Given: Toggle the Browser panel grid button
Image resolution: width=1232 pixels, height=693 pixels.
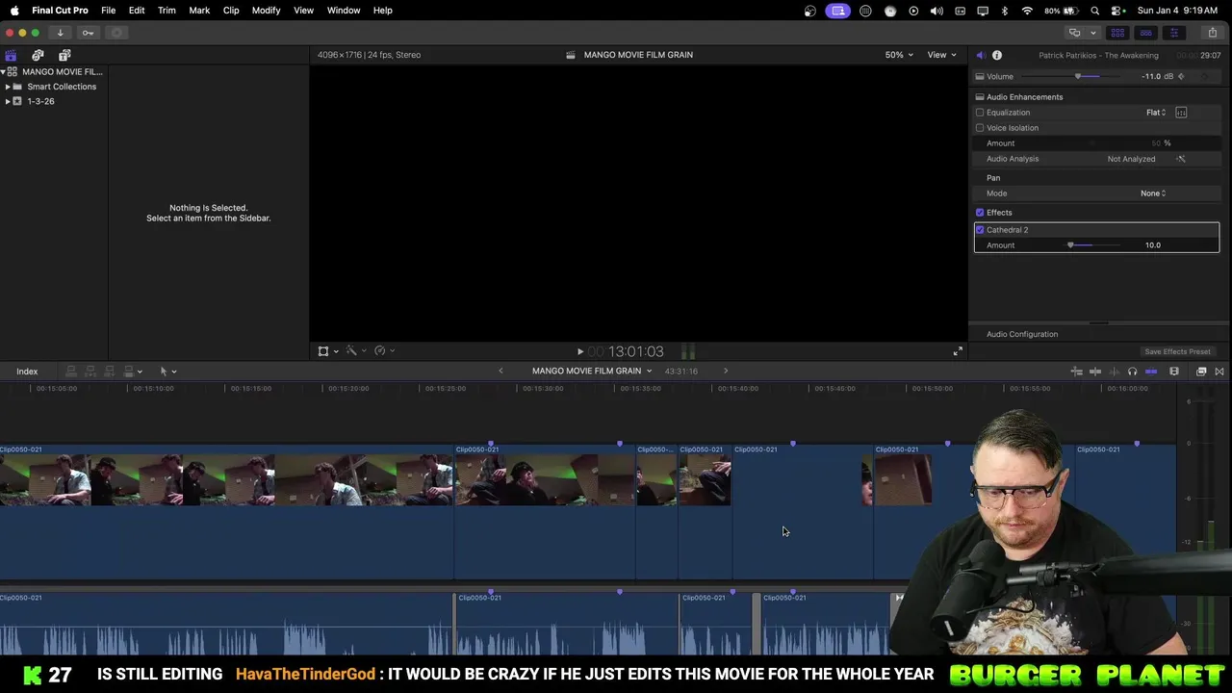Looking at the screenshot, I should tap(1117, 33).
